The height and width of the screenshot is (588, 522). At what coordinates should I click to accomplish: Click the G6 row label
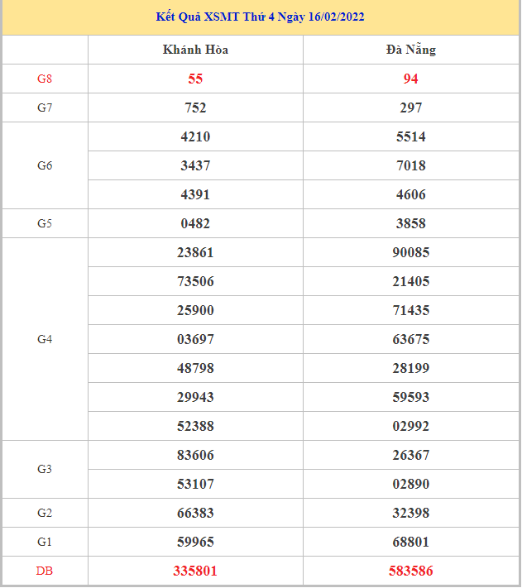coord(45,165)
